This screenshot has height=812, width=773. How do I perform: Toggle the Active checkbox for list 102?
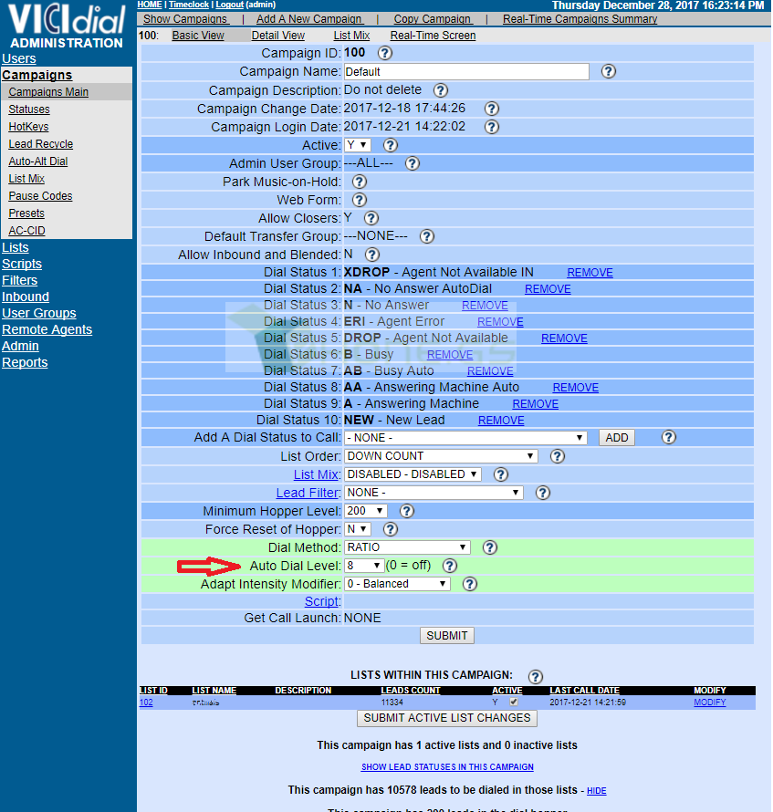click(514, 703)
